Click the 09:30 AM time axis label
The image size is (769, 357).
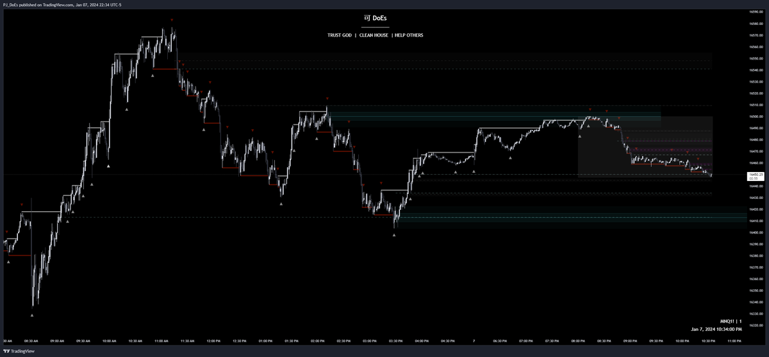[x=85, y=341]
